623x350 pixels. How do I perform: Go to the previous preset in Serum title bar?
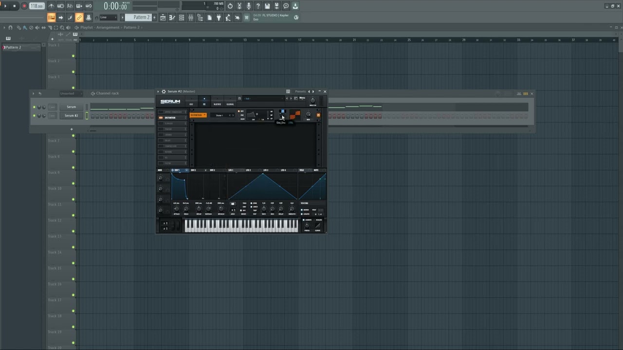(309, 91)
